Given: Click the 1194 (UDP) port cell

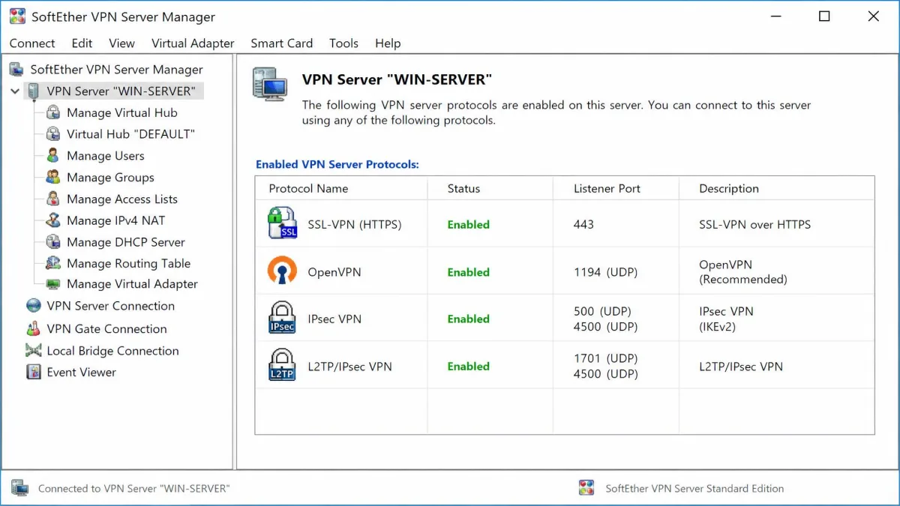Looking at the screenshot, I should coord(605,272).
